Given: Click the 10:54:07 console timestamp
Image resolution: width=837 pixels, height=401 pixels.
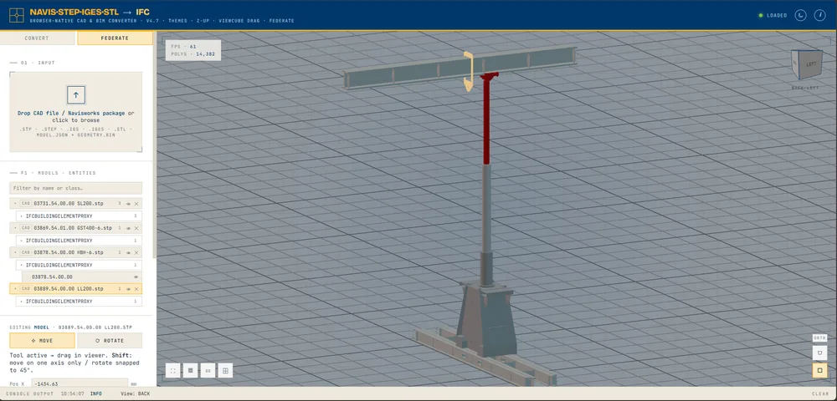Looking at the screenshot, I should pyautogui.click(x=71, y=394).
